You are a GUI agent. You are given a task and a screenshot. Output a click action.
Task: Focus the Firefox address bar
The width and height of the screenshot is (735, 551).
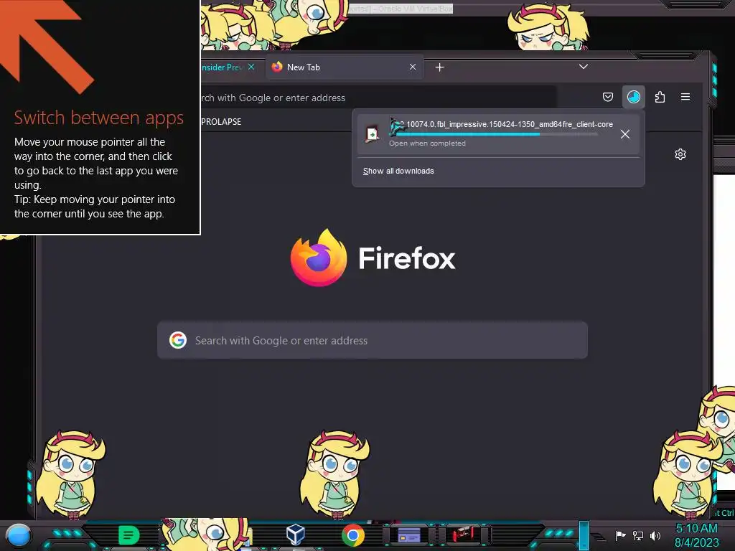[x=378, y=98]
